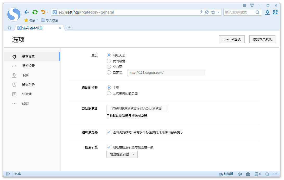Click the blue back arrow button

pyautogui.click(x=27, y=12)
